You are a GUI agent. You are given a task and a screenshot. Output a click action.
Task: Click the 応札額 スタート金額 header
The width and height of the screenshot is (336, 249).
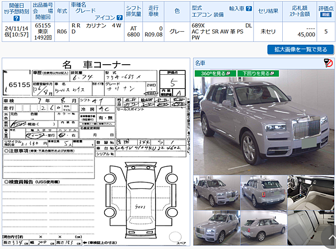[x=300, y=11]
